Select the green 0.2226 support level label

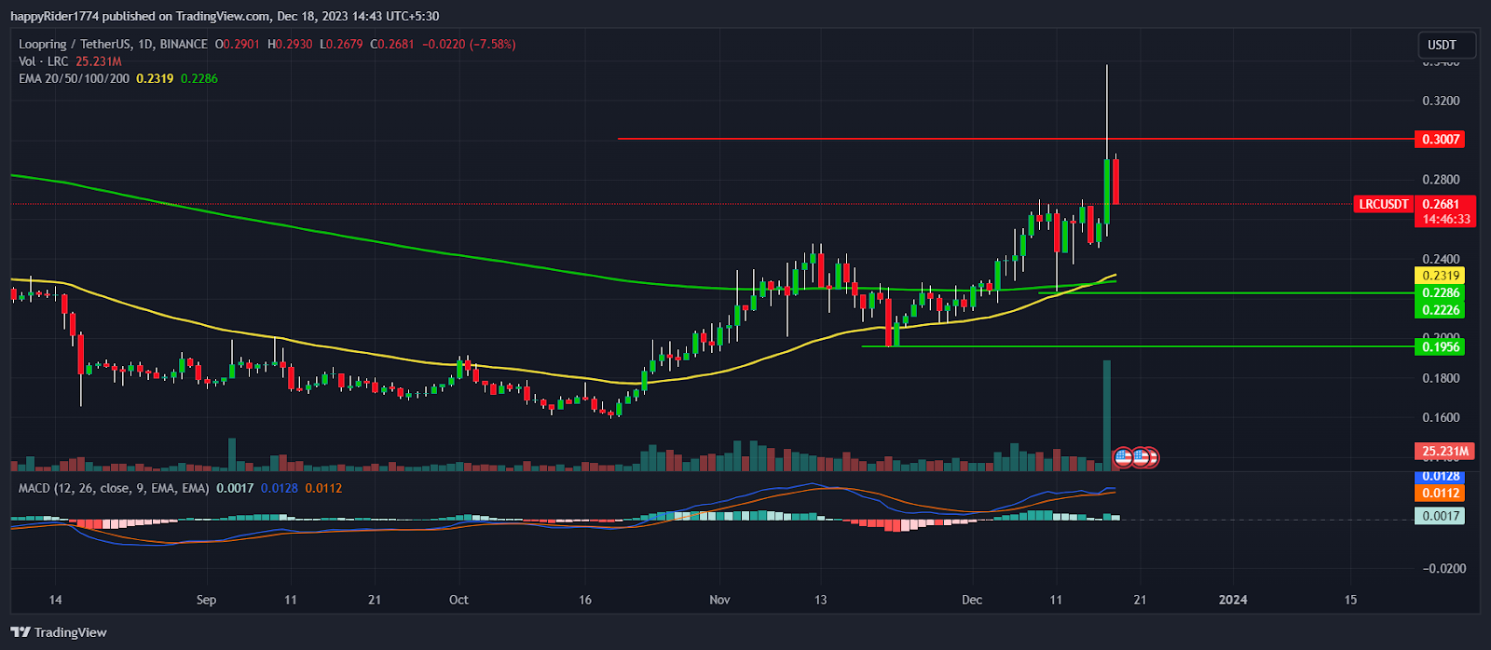coord(1441,309)
